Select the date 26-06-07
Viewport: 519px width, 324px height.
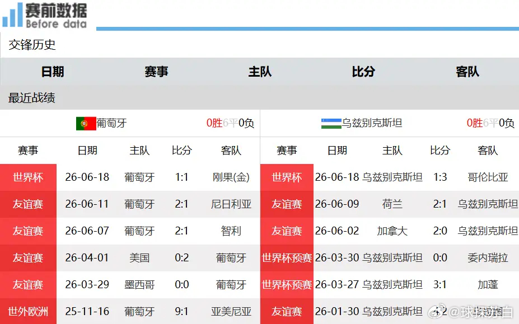[x=87, y=231]
